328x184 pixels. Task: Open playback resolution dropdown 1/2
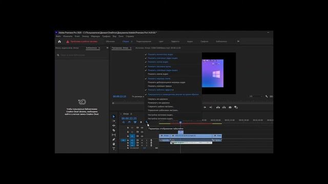(x=256, y=97)
